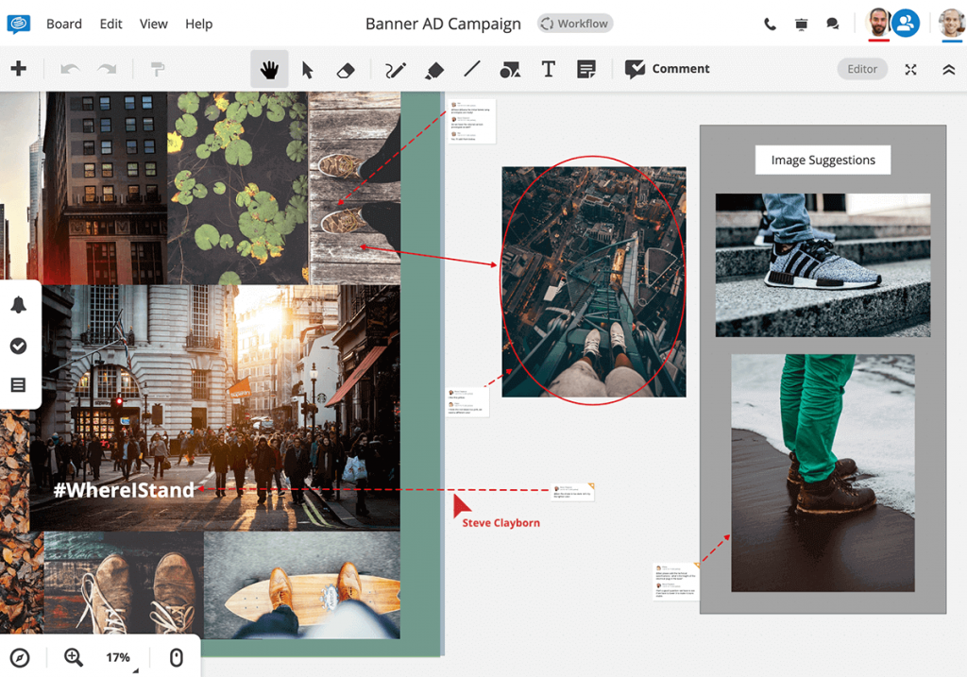Screen dimensions: 967x677
Task: Open the 17% zoom level dropdown
Action: click(117, 657)
